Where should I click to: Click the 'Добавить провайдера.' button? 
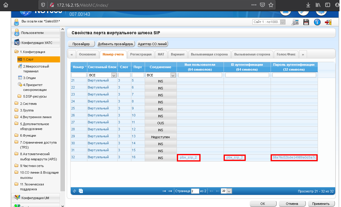pyautogui.click(x=116, y=44)
